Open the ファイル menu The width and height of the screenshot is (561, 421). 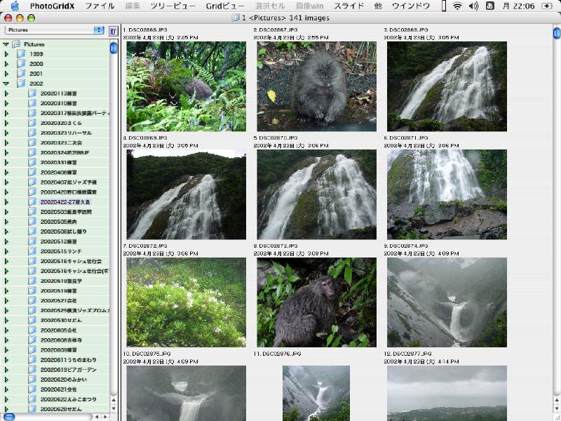[x=100, y=6]
